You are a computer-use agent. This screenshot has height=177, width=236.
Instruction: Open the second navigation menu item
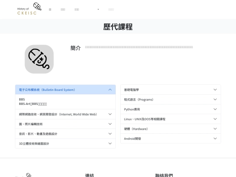click(63, 10)
